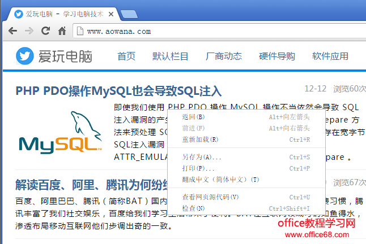Image resolution: width=366 pixels, height=244 pixels.
Task: Select 重新加载(R) in context menu
Action: click(246, 140)
